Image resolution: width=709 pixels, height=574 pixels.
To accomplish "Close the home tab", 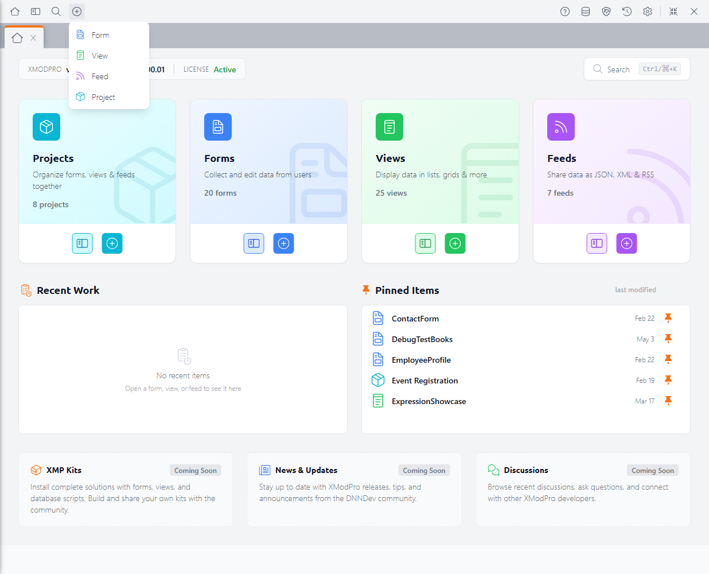I will pyautogui.click(x=33, y=38).
